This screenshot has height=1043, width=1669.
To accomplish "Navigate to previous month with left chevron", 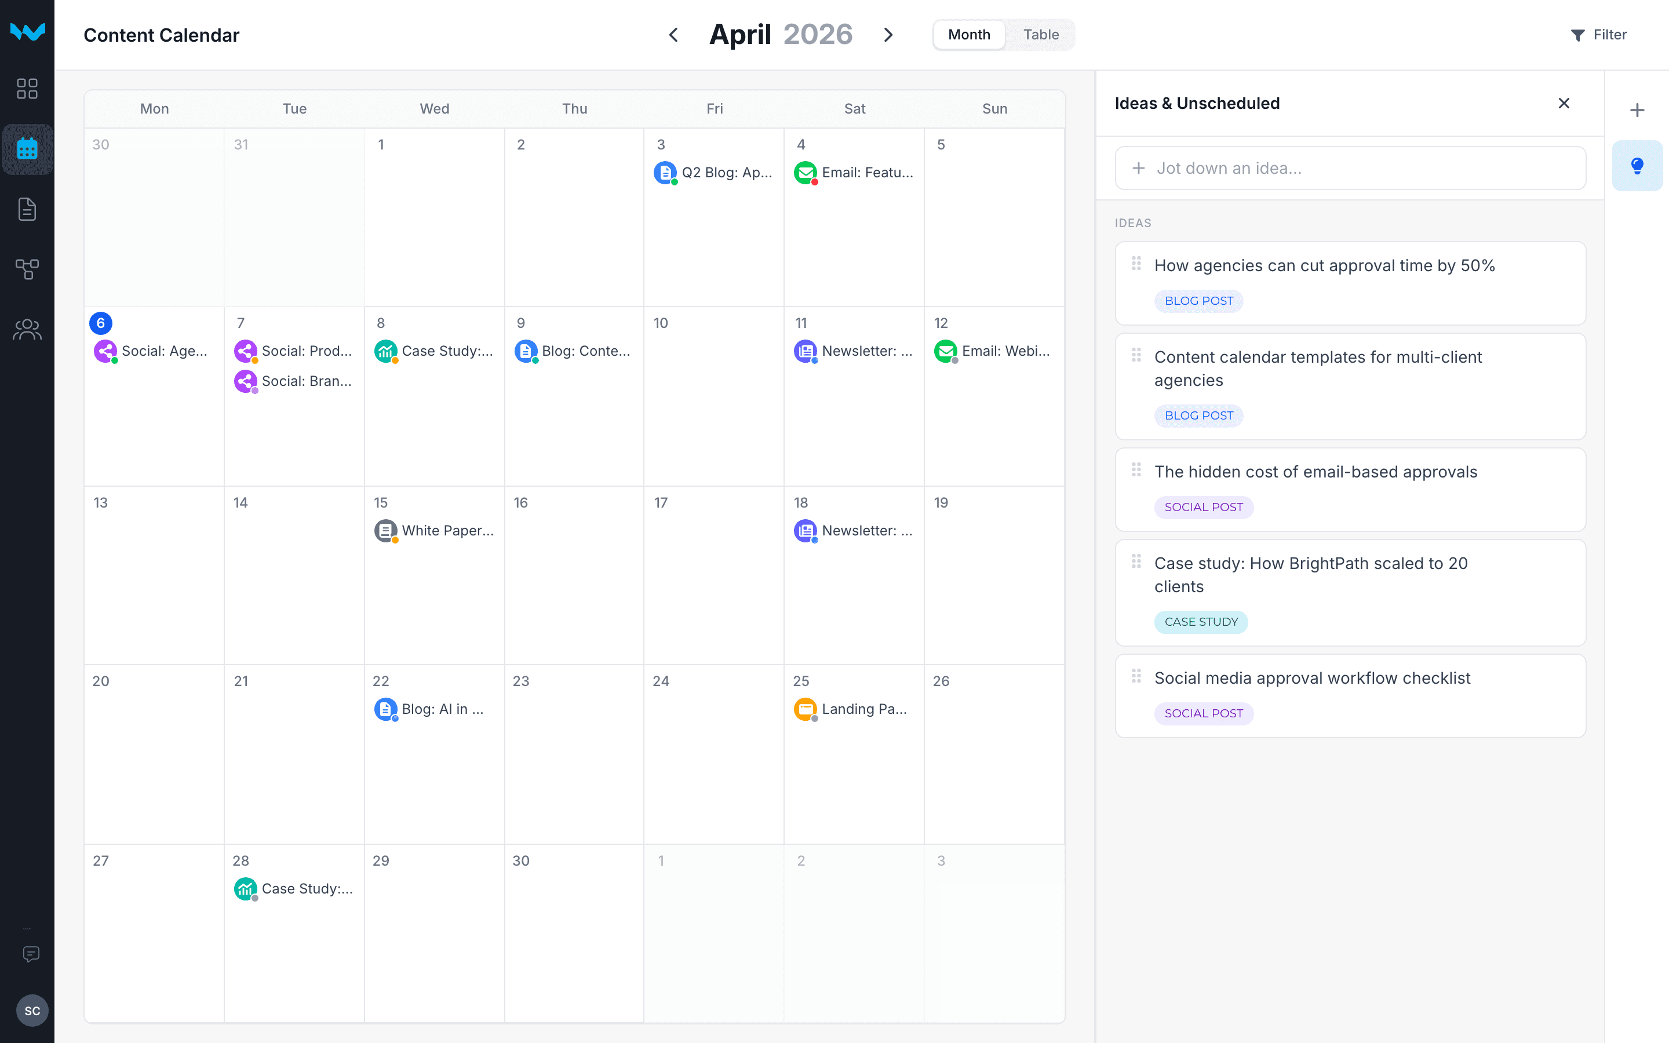I will (x=673, y=35).
